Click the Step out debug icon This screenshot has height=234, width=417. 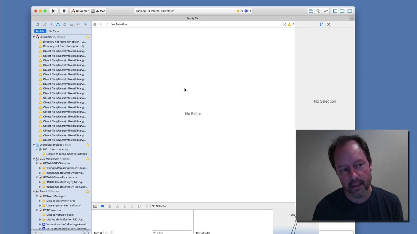(132, 206)
